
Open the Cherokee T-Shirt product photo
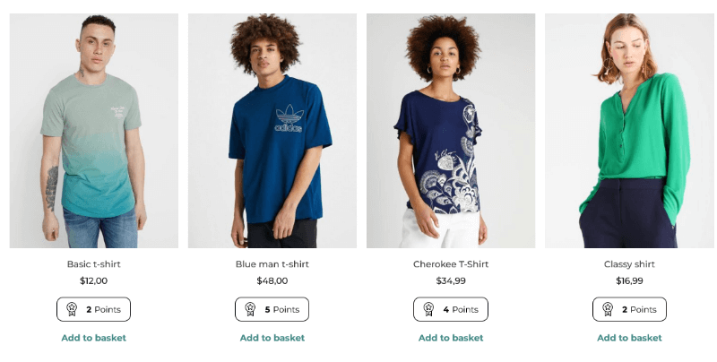click(451, 131)
